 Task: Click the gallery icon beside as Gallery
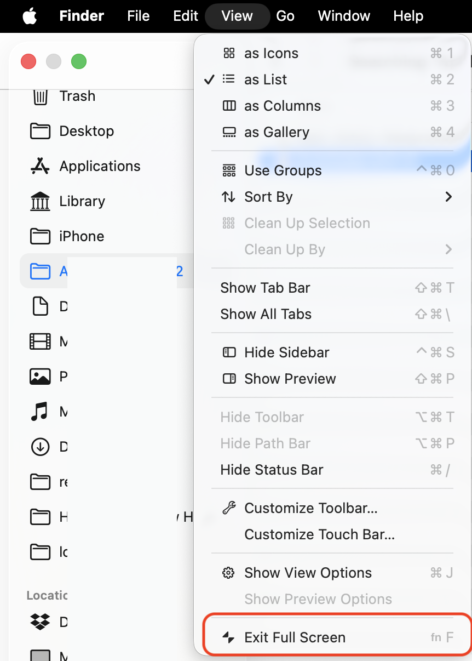coord(229,132)
